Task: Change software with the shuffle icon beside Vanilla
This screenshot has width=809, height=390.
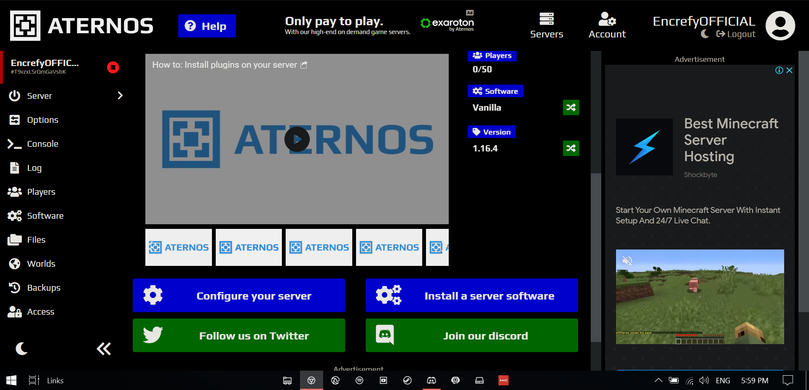Action: (571, 107)
